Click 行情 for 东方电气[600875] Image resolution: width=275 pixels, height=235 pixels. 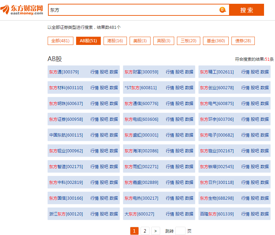pos(246,104)
